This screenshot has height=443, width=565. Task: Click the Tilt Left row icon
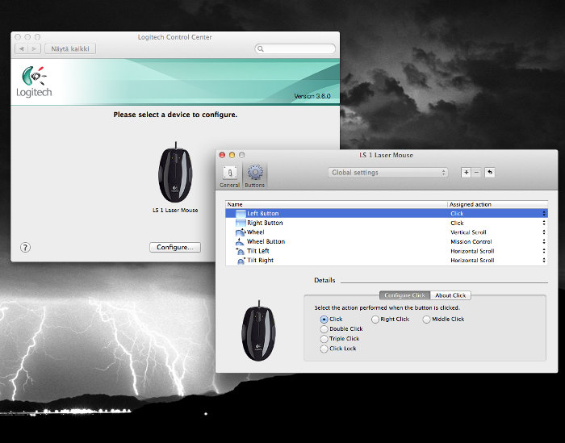pyautogui.click(x=240, y=251)
